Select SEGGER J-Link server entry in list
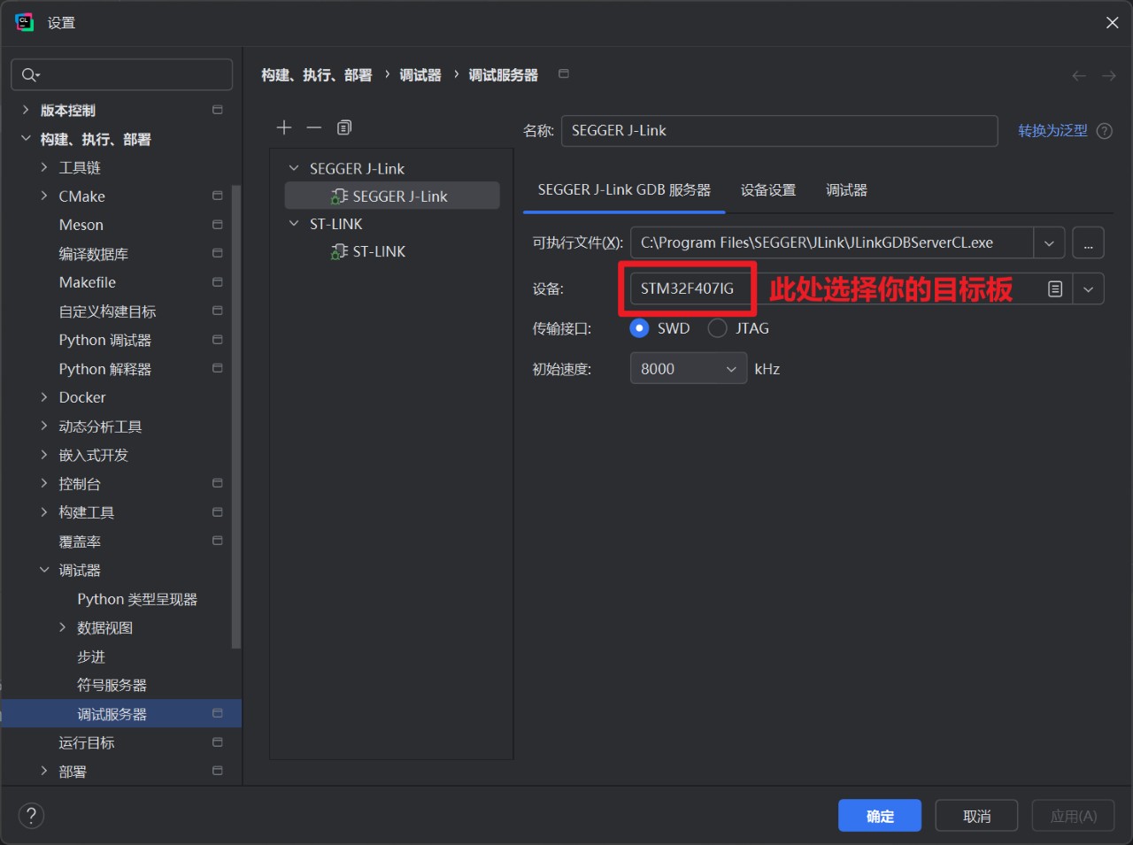Screen dimensions: 1133x845 coord(392,196)
